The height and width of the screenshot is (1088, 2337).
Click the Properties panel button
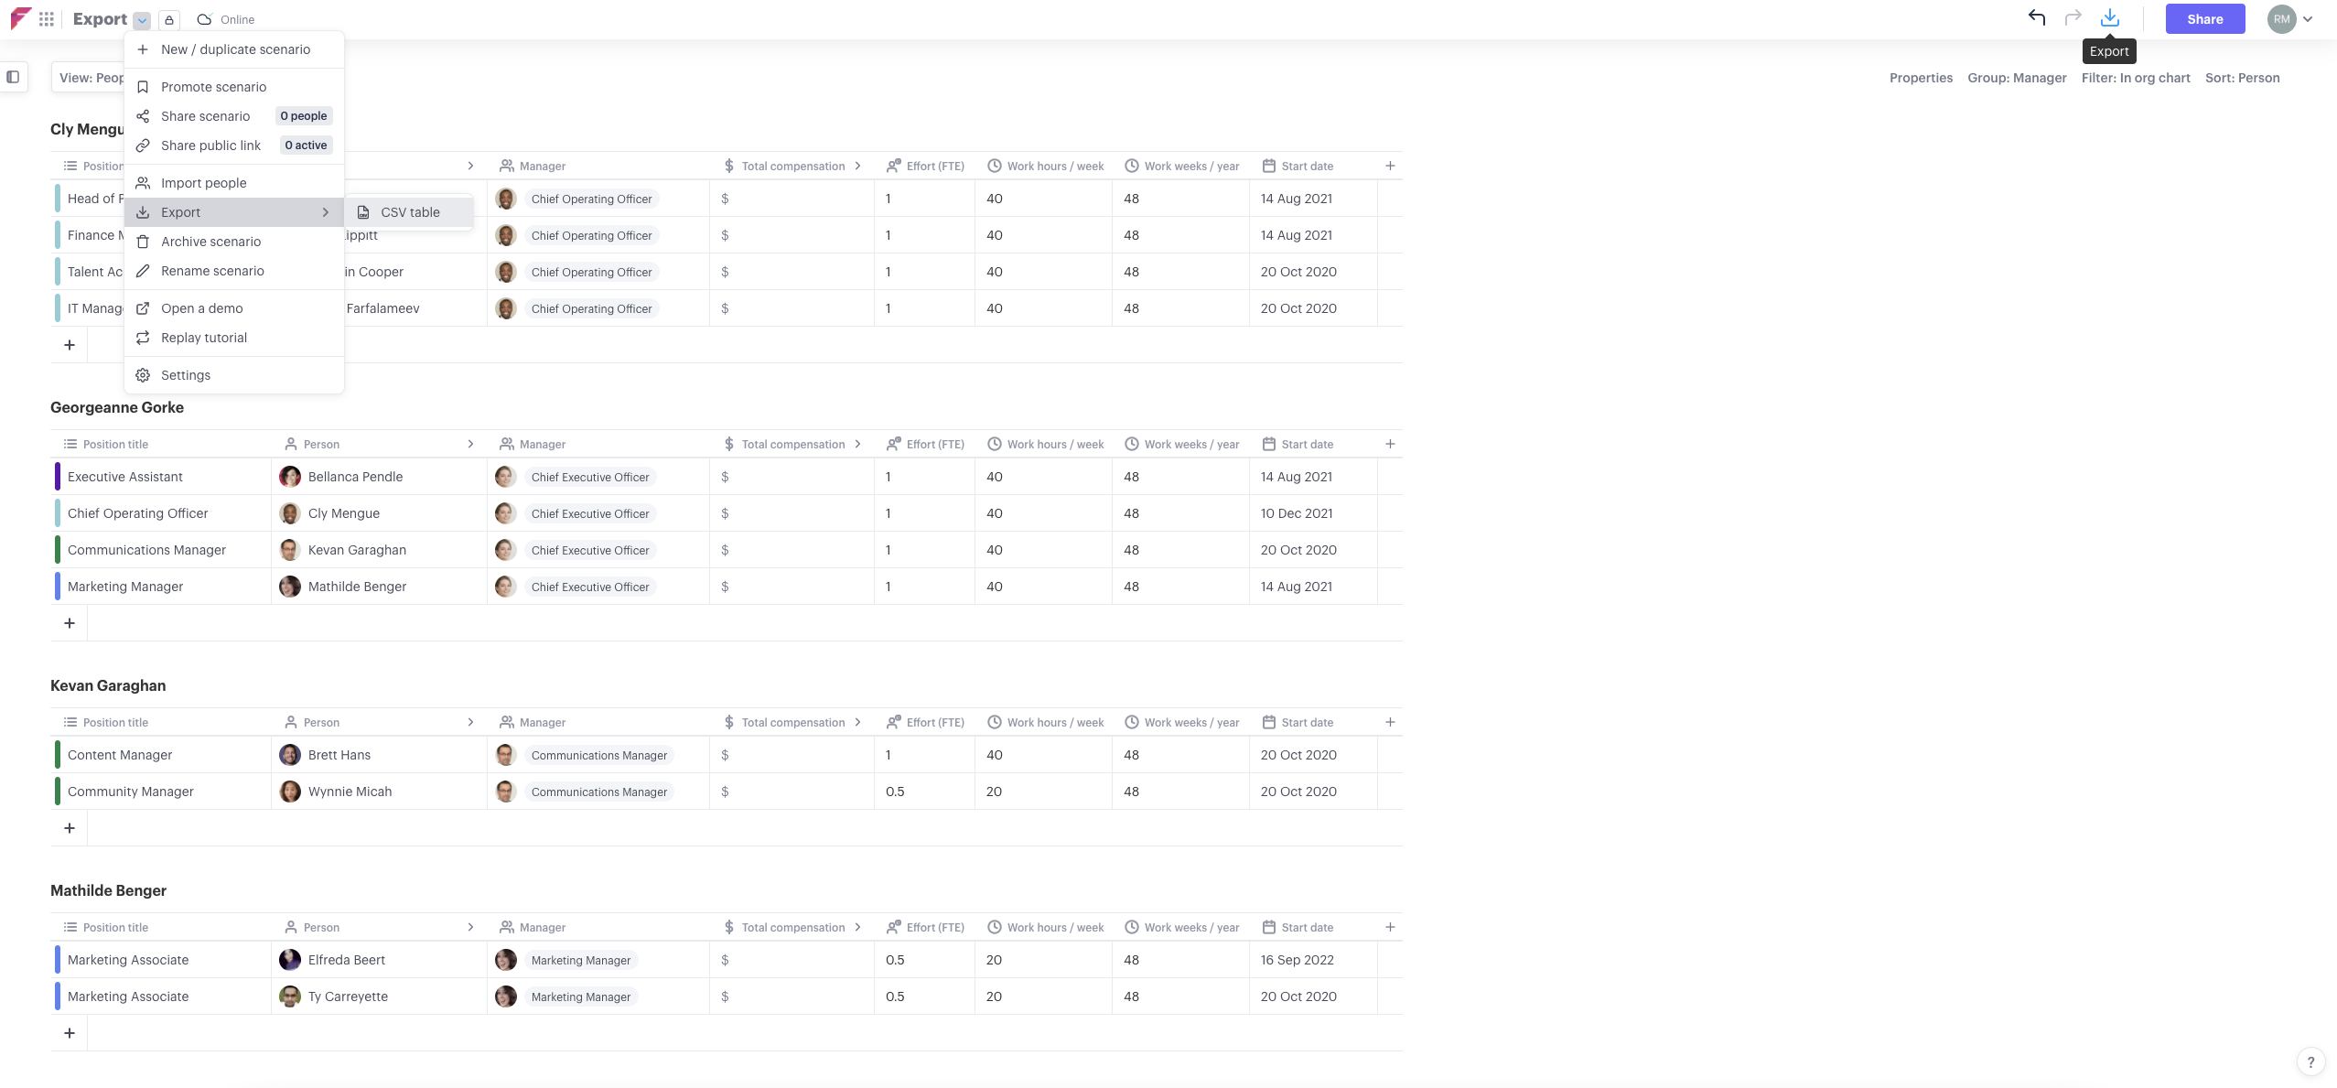(1922, 78)
